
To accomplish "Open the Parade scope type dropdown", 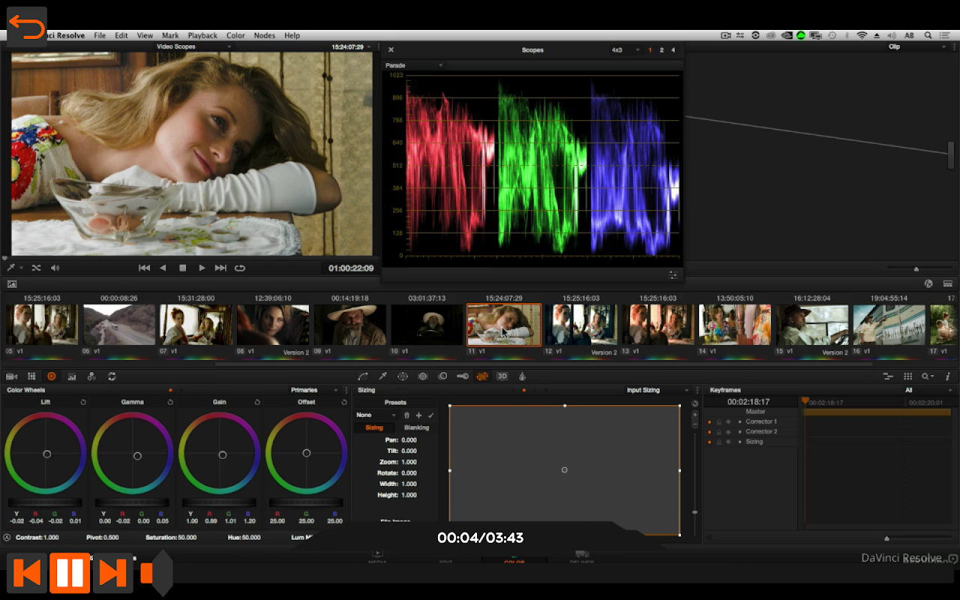I will 412,66.
